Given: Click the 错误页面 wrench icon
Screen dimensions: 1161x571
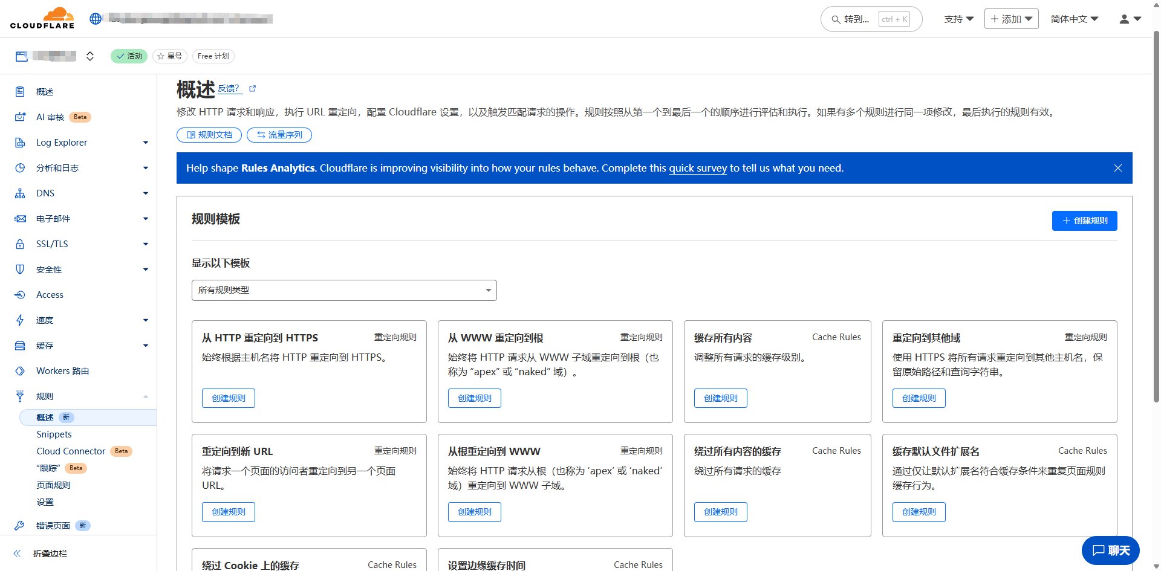Looking at the screenshot, I should click(x=20, y=526).
